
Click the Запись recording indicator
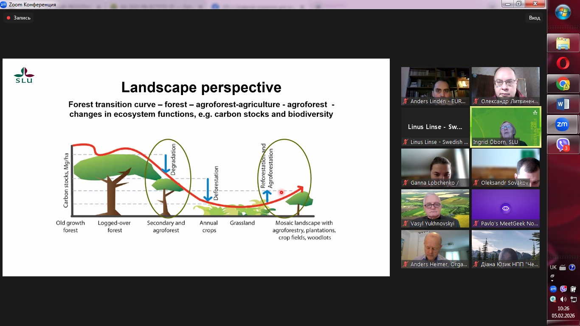[x=18, y=18]
